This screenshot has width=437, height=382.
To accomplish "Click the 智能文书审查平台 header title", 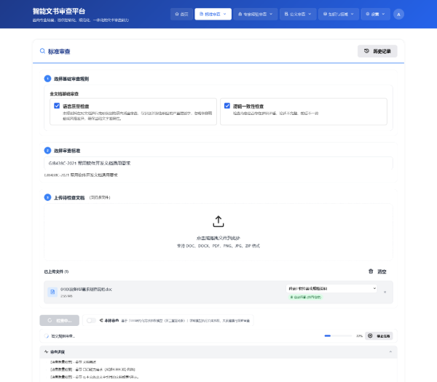I will click(x=59, y=11).
